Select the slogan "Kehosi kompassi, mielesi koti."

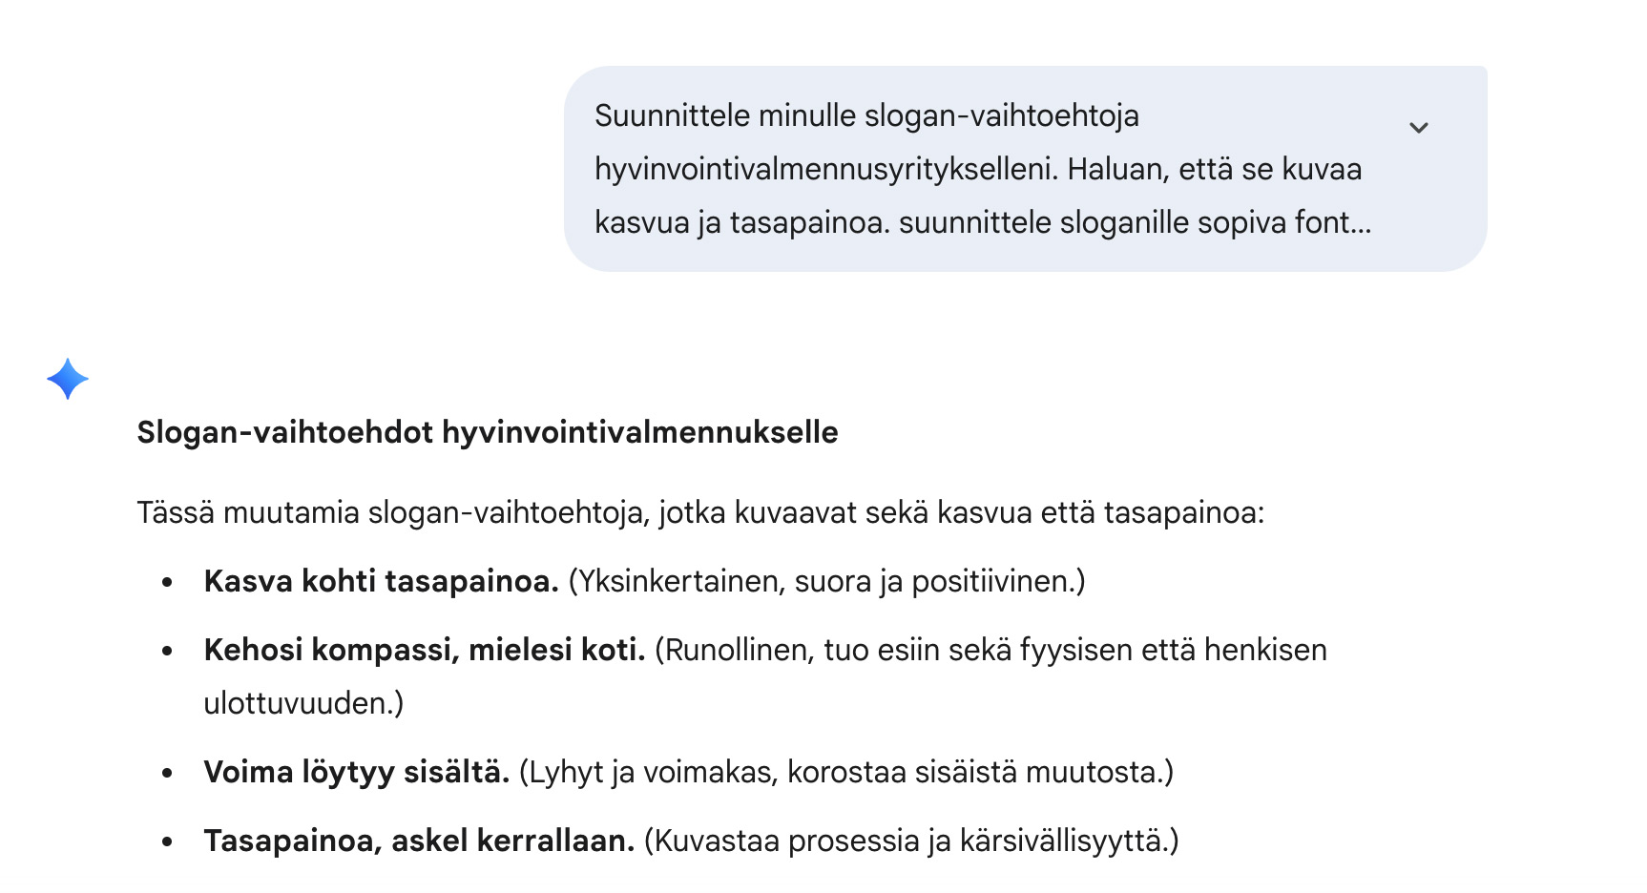[425, 650]
